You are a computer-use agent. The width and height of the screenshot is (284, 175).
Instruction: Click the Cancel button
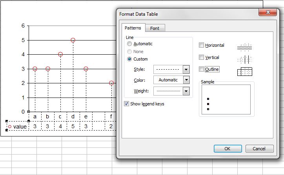tap(259, 149)
